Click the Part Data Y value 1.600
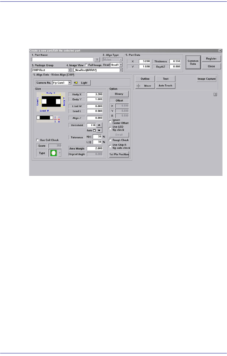This screenshot has height=356, width=227. click(145, 67)
